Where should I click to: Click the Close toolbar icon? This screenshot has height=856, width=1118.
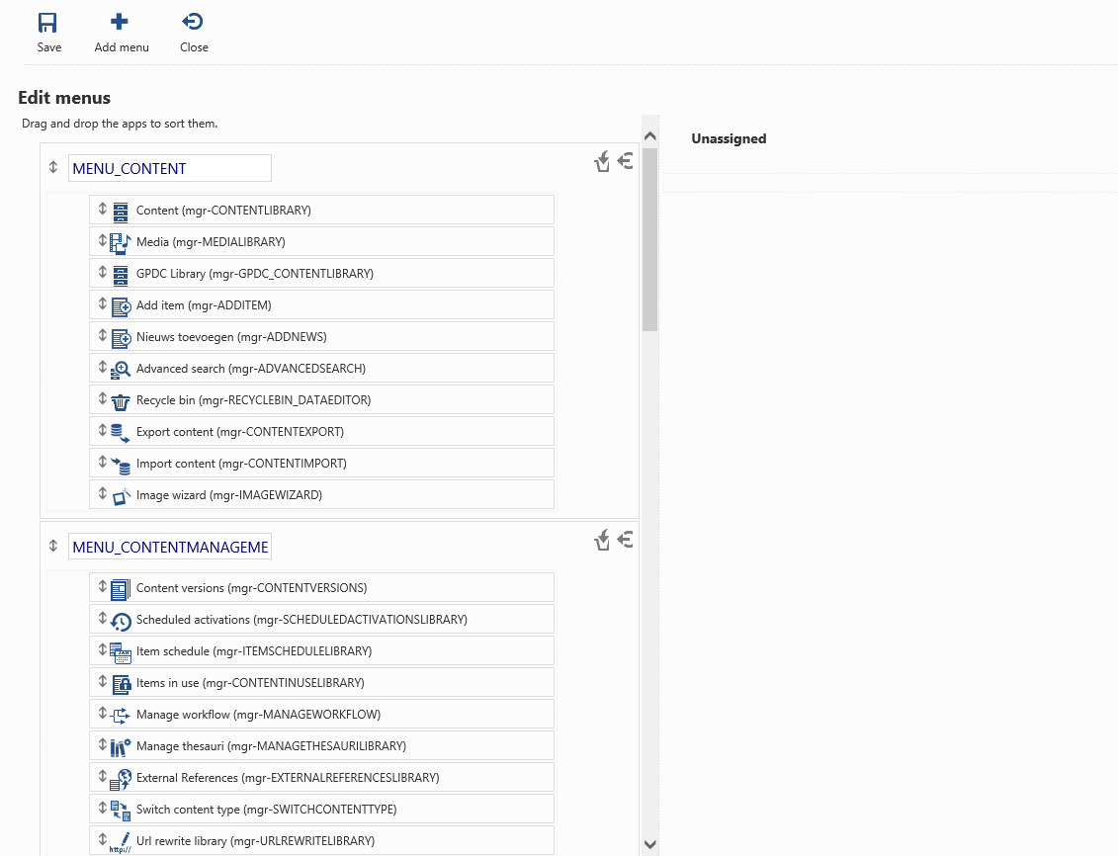click(192, 22)
